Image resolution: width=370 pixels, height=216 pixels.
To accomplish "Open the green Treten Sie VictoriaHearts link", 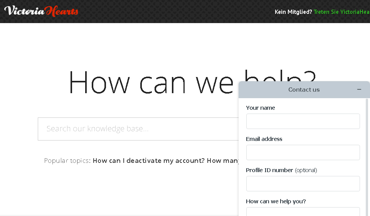I will [341, 12].
